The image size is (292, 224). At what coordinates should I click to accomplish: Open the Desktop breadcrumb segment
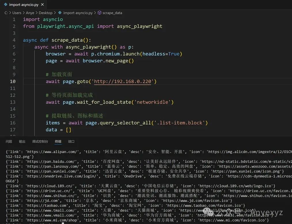[x=46, y=13]
